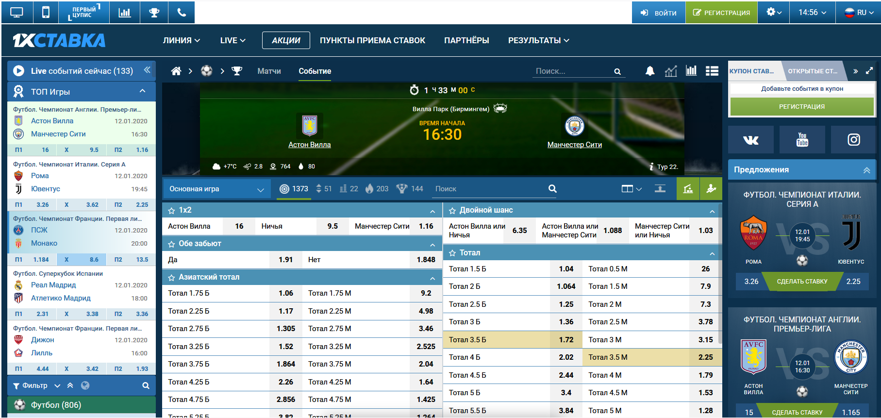The height and width of the screenshot is (418, 881).
Task: Favorite the 1x2 market star
Action: pos(171,211)
